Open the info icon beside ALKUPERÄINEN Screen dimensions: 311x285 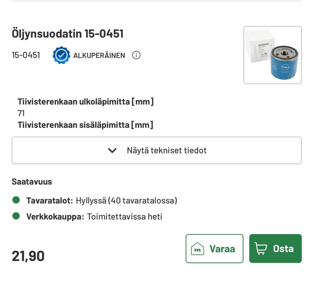point(136,55)
